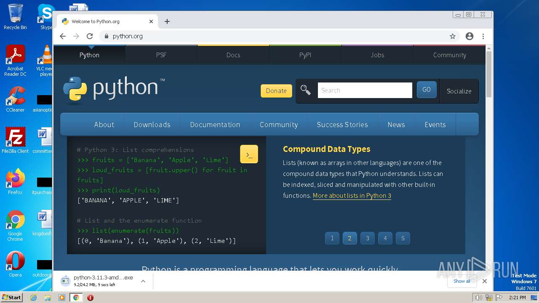
Task: Click the address bar URL
Action: pyautogui.click(x=128, y=36)
